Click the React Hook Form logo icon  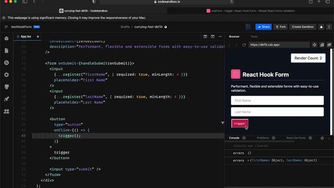[235, 74]
